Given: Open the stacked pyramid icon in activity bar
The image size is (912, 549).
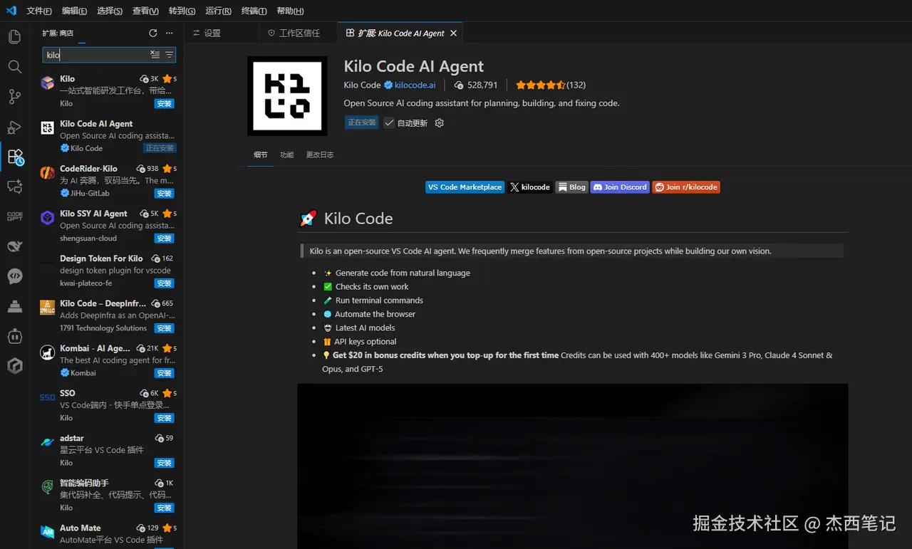Looking at the screenshot, I should tap(14, 306).
